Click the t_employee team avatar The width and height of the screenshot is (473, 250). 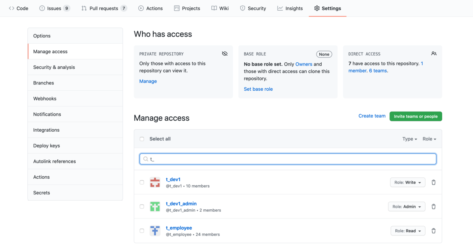(x=155, y=231)
